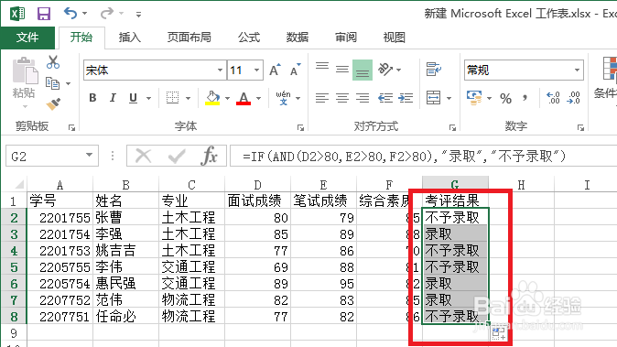
Task: Open the merge cells dropdown arrow
Action: pyautogui.click(x=449, y=98)
